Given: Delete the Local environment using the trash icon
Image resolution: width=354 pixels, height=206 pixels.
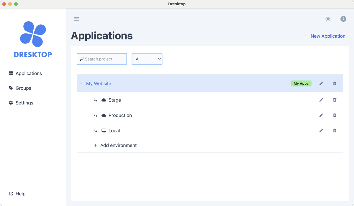Looking at the screenshot, I should [335, 130].
